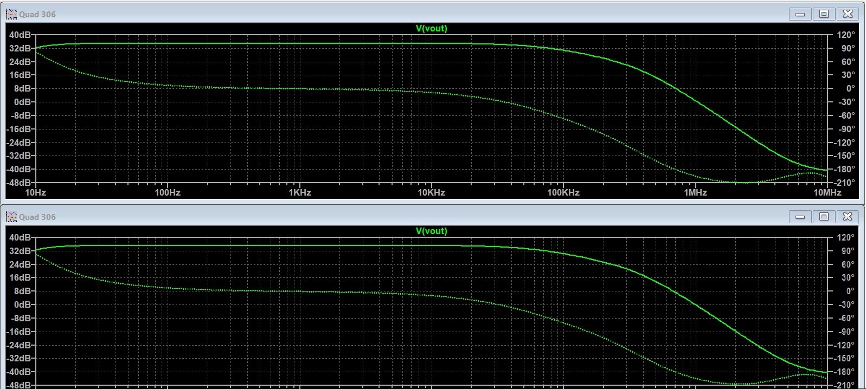Click the -120° phase label in the upper plot

845,142
